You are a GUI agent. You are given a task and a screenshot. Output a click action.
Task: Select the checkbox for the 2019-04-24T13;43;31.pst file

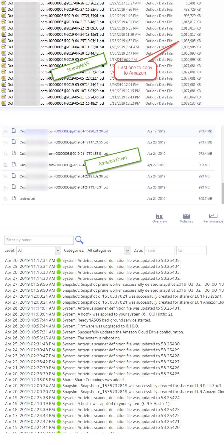(6, 188)
